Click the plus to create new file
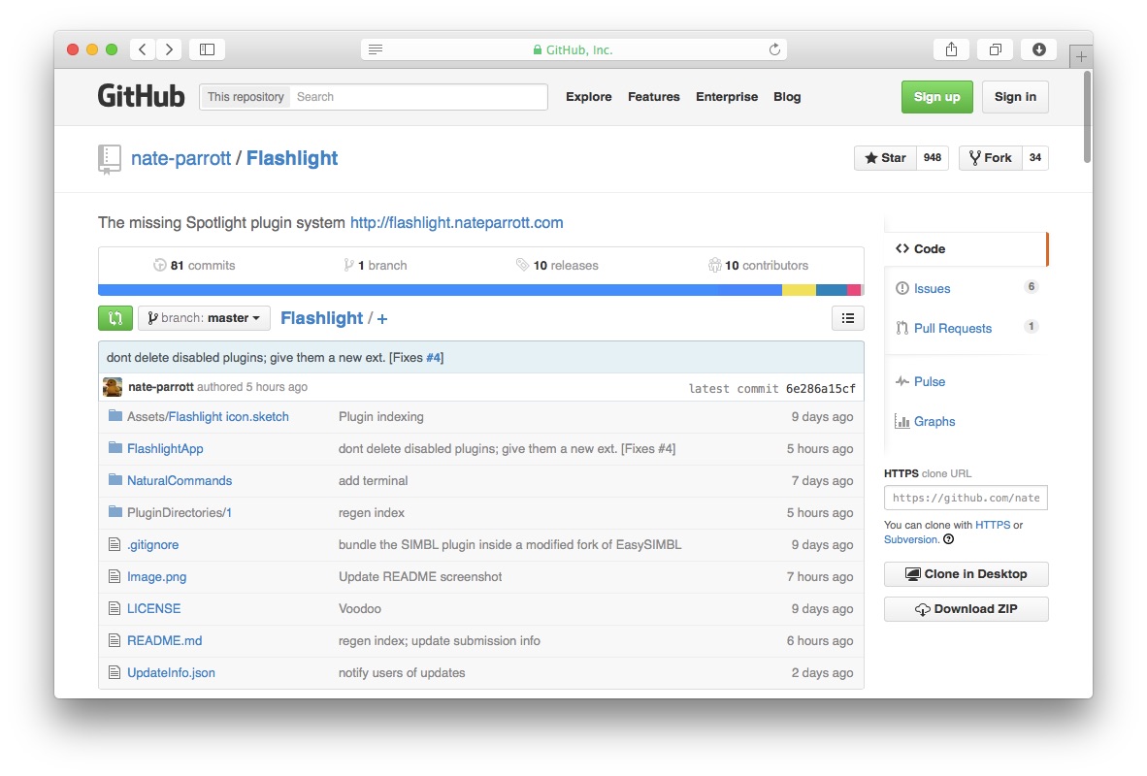 tap(381, 319)
